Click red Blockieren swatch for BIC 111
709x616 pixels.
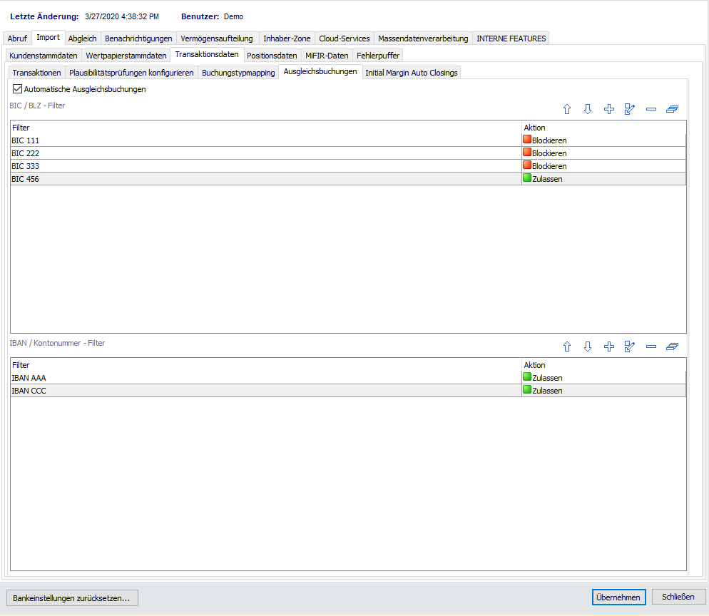pos(527,140)
